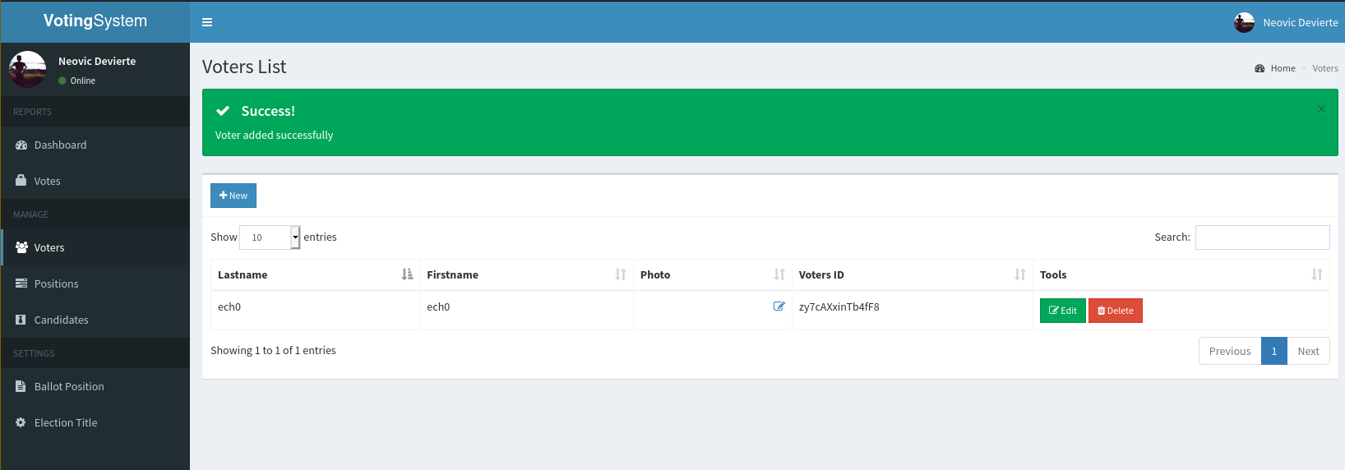Dismiss the success alert with X

tap(1321, 109)
